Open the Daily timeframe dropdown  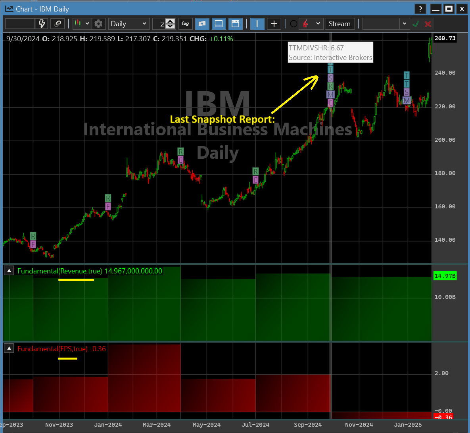[129, 24]
